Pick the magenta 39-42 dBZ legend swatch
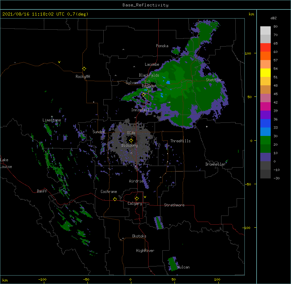 pos(265,106)
